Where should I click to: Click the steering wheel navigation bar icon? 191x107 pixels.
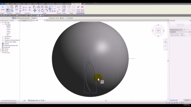click(165, 42)
